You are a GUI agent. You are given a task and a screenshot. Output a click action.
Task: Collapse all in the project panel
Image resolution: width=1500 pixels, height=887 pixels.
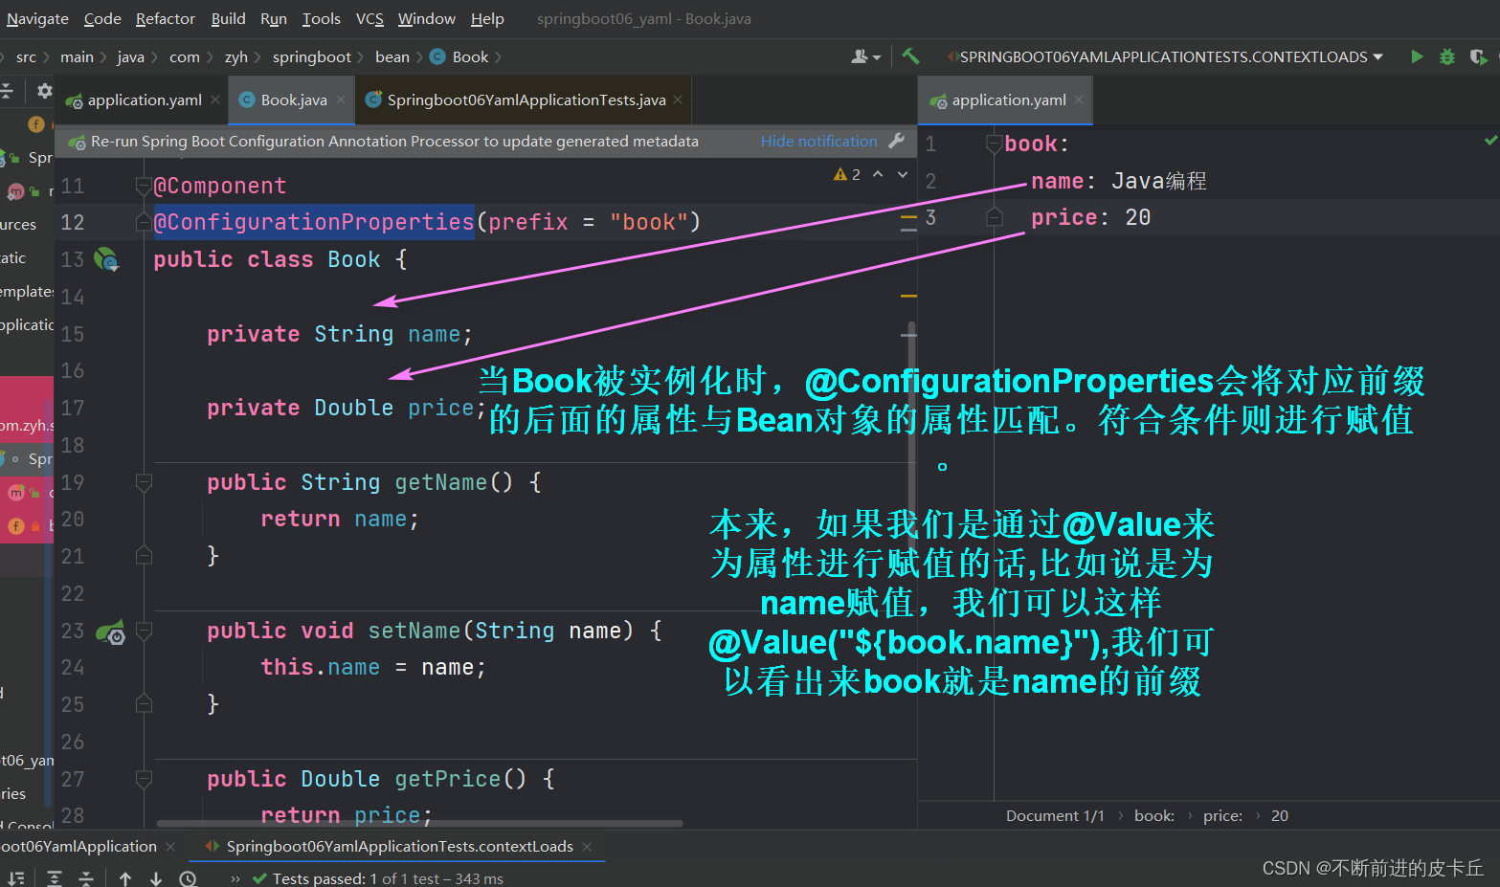coord(7,91)
